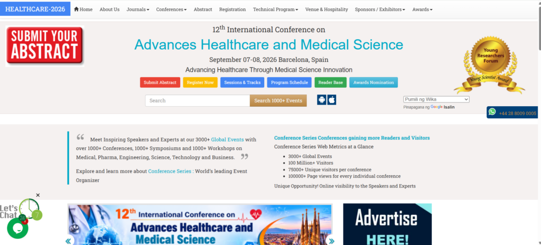The height and width of the screenshot is (245, 541).
Task: Open the Venue & Hospitality menu item
Action: 327,10
